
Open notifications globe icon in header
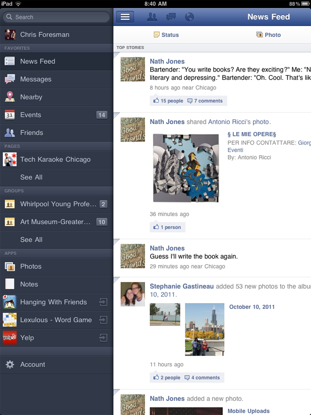pyautogui.click(x=190, y=17)
